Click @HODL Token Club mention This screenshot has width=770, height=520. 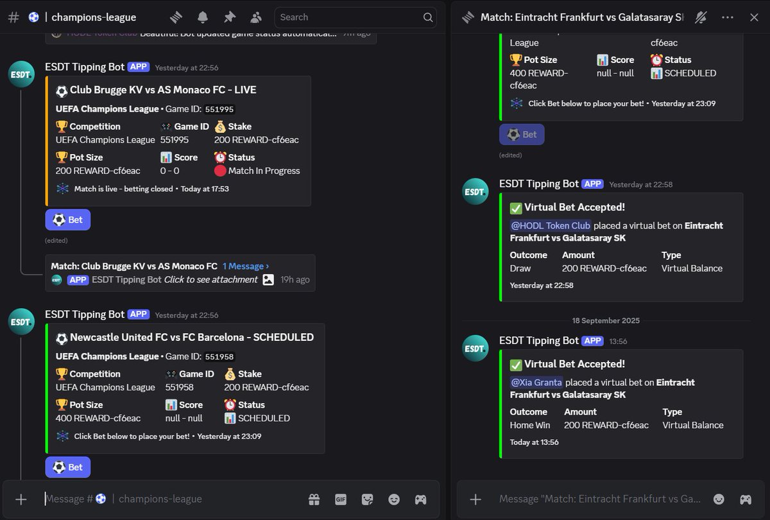pos(551,225)
